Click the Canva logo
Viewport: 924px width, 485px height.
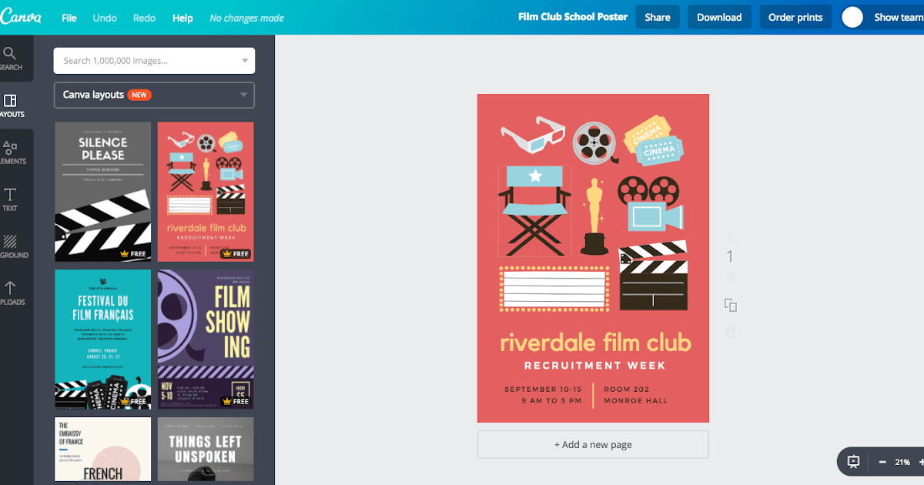(21, 17)
